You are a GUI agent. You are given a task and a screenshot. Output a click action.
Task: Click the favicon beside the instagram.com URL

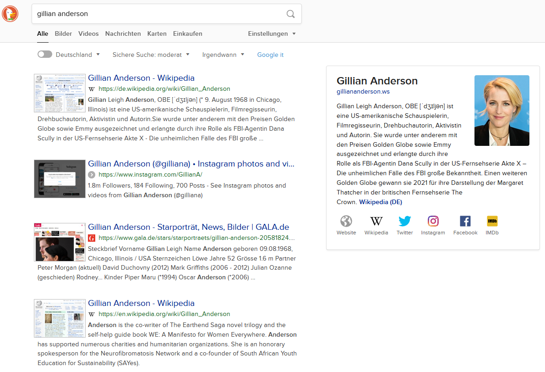(x=92, y=175)
